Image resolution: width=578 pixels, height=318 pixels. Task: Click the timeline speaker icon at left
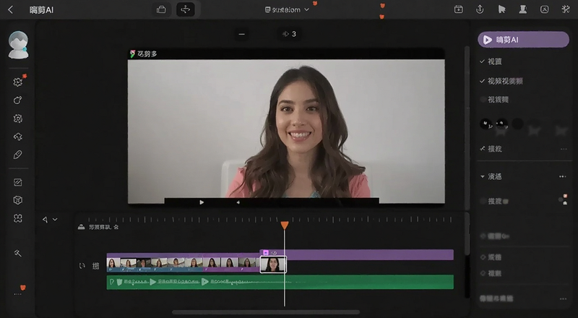tap(45, 220)
